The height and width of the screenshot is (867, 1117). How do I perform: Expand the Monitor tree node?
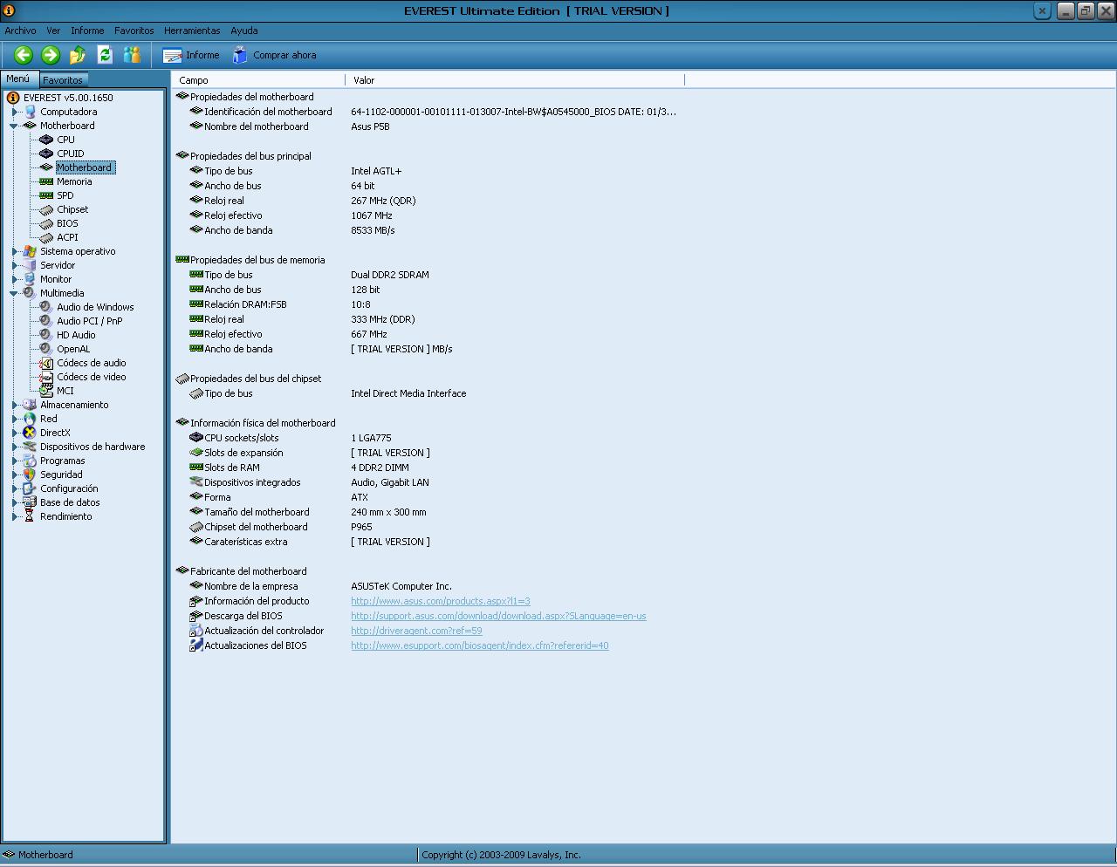[x=15, y=279]
